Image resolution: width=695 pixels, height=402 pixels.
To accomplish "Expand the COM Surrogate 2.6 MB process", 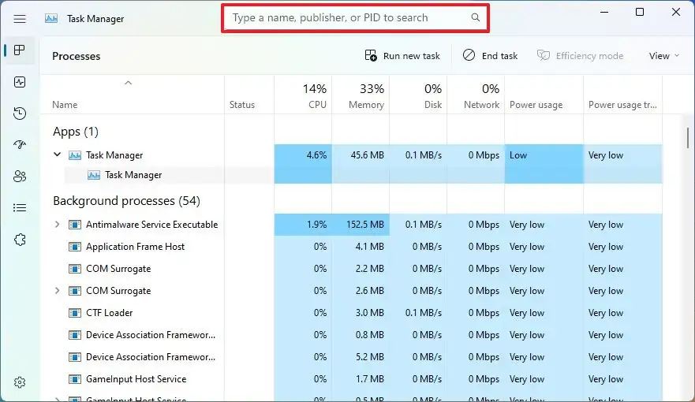I will click(57, 290).
